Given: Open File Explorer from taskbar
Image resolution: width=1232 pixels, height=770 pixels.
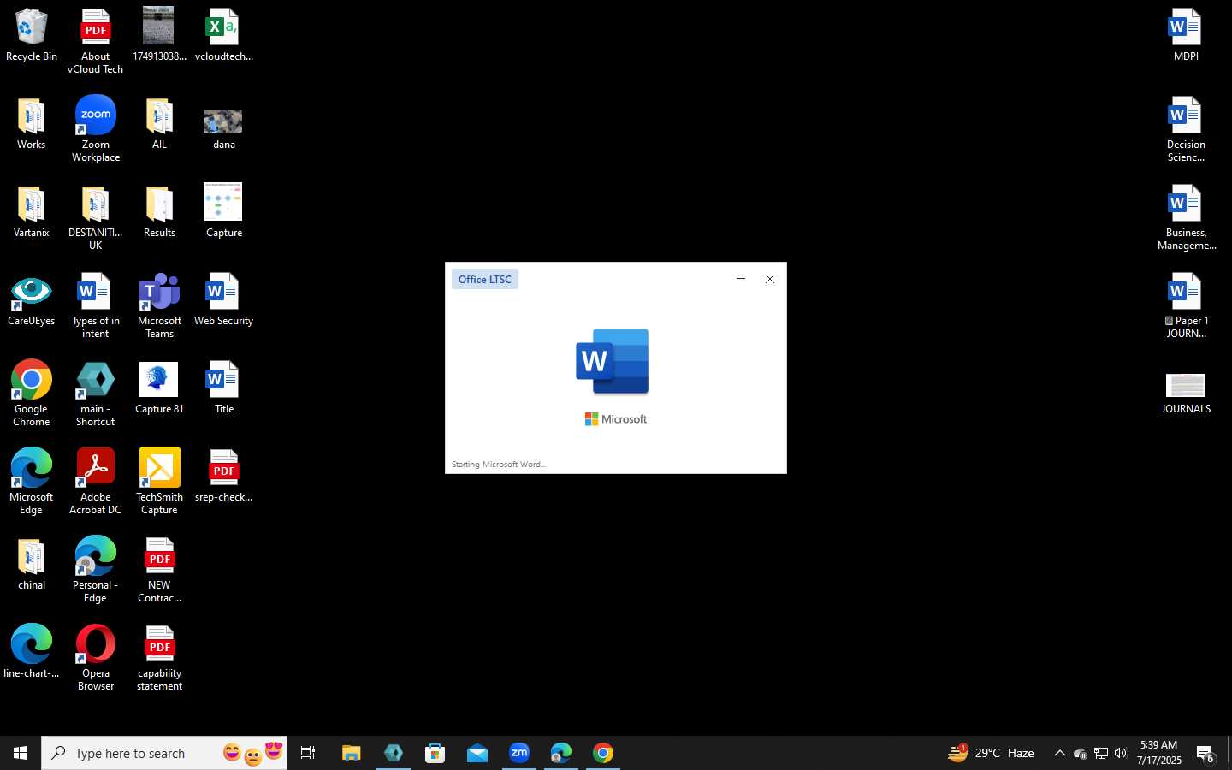Looking at the screenshot, I should click(351, 753).
